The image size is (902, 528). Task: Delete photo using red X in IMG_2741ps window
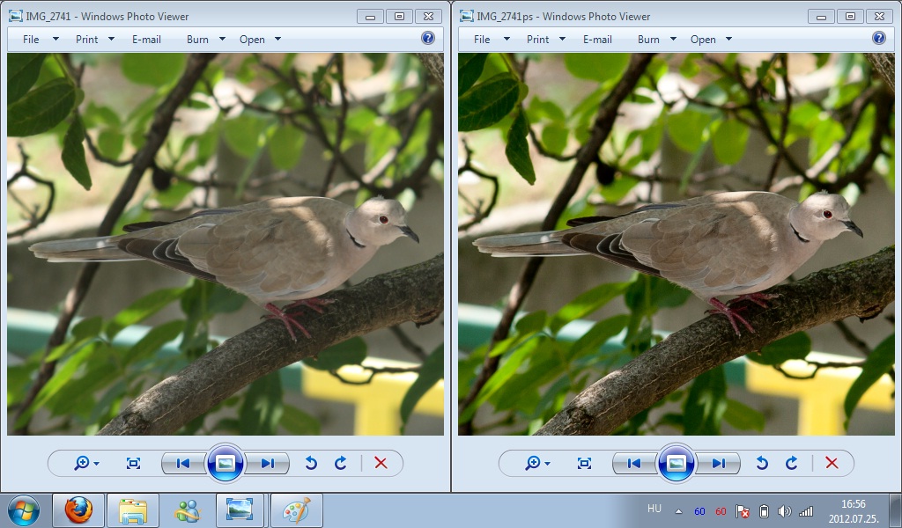click(x=832, y=463)
